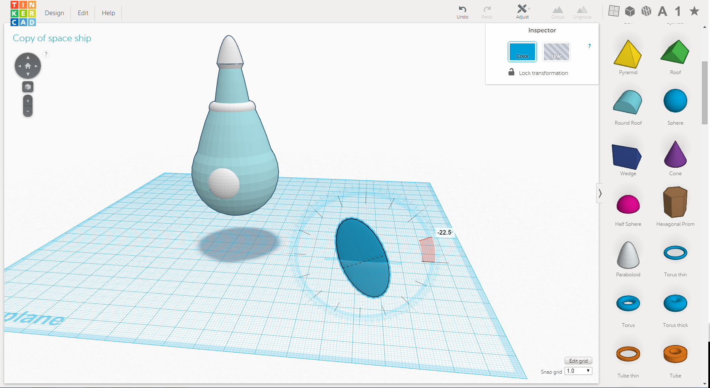This screenshot has width=710, height=388.
Task: Open the numbers shapes category (1)
Action: click(678, 11)
